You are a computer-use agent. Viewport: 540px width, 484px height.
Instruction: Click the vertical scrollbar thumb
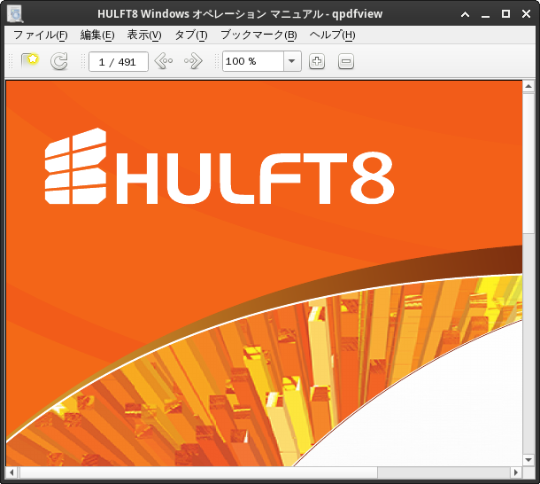(528, 163)
